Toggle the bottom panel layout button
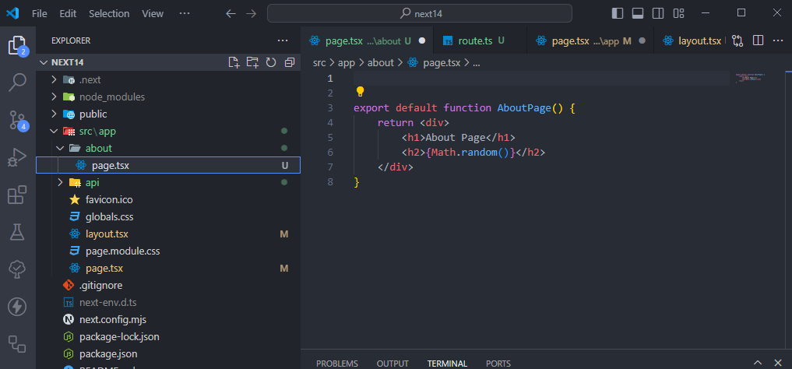Screen dimensions: 792x369 tap(638, 13)
